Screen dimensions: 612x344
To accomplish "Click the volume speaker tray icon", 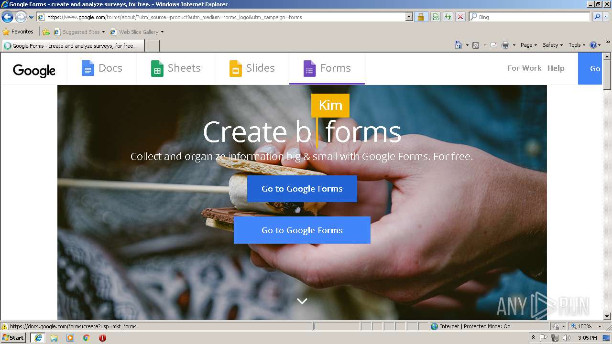I will click(x=567, y=338).
